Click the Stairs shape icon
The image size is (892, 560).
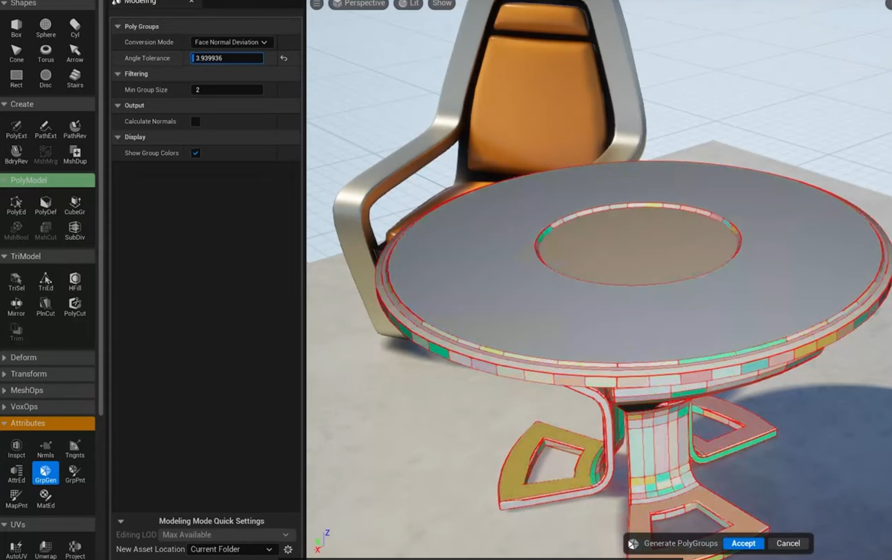click(x=75, y=78)
